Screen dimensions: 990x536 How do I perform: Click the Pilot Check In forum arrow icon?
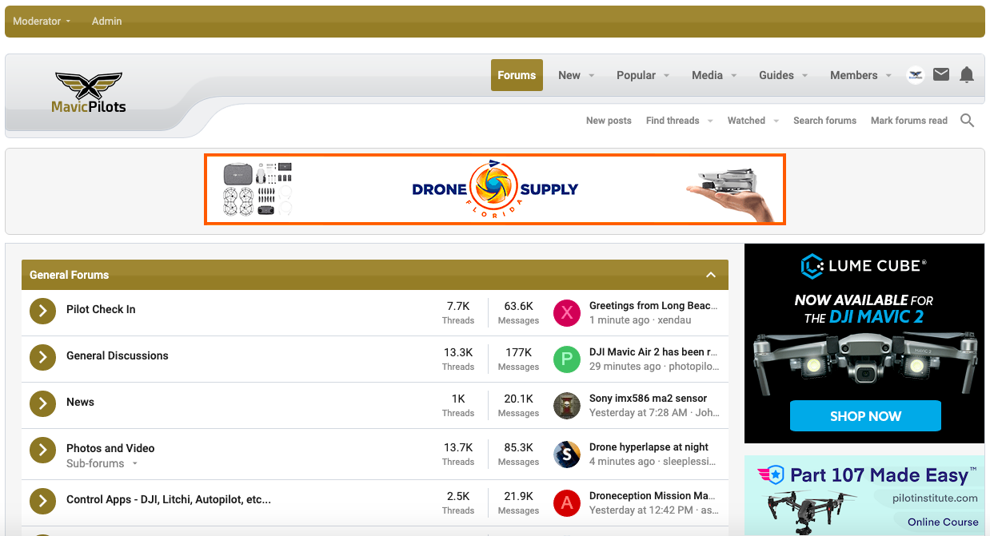pos(42,311)
